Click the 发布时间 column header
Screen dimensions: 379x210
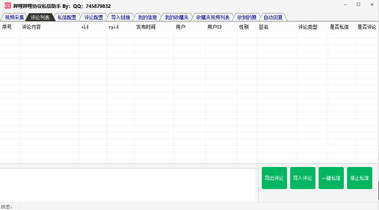point(146,27)
